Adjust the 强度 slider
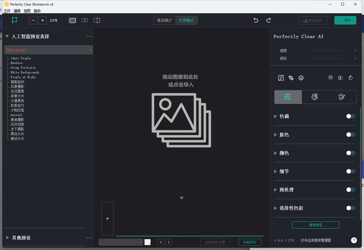364x250 pixels. click(x=325, y=51)
